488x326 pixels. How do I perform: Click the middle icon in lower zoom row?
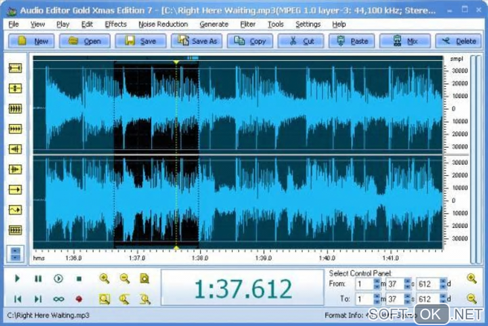tap(124, 299)
